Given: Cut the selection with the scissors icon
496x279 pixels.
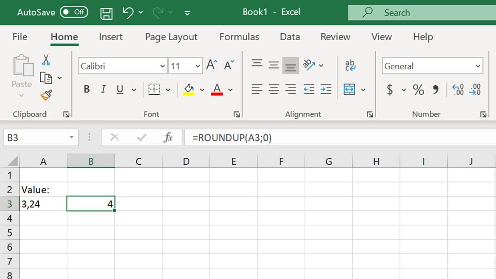Looking at the screenshot, I should (x=46, y=60).
